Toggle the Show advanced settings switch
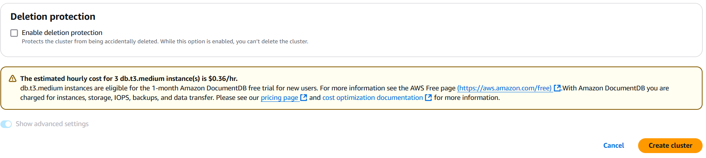 [x=6, y=124]
